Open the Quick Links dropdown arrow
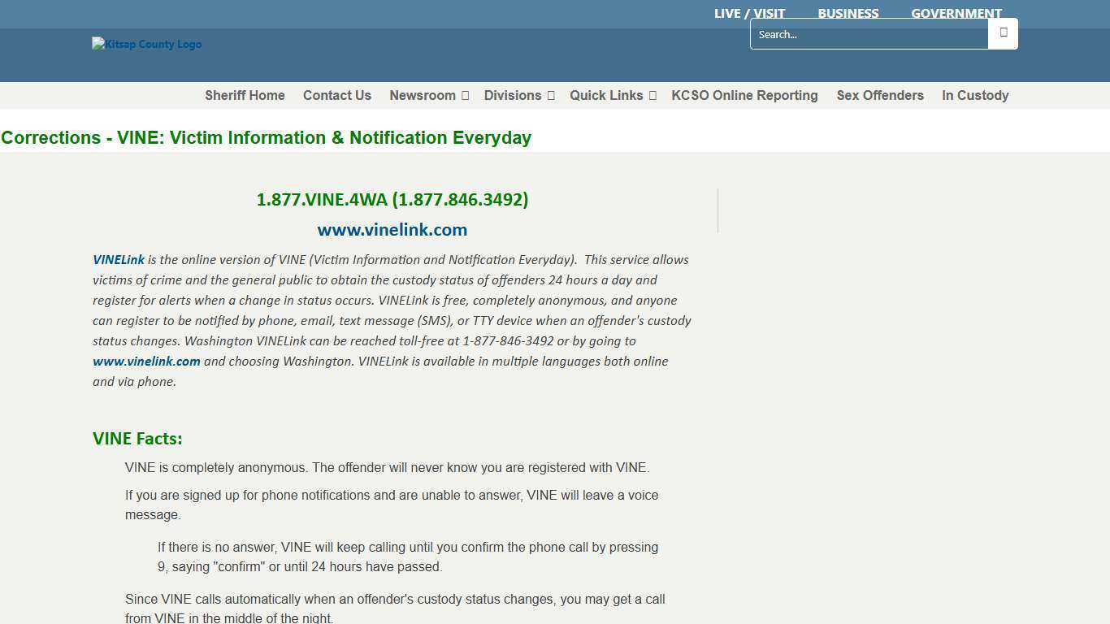The image size is (1110, 624). [x=653, y=96]
